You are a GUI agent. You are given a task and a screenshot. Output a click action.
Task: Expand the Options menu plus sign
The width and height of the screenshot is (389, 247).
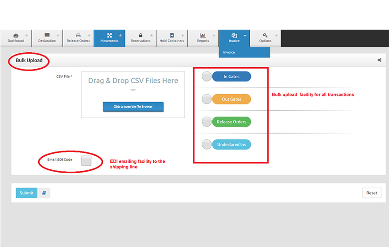[276, 35]
